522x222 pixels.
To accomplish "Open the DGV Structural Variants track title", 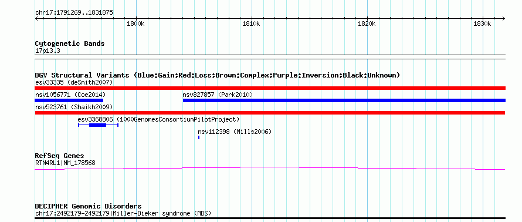I will (218, 75).
